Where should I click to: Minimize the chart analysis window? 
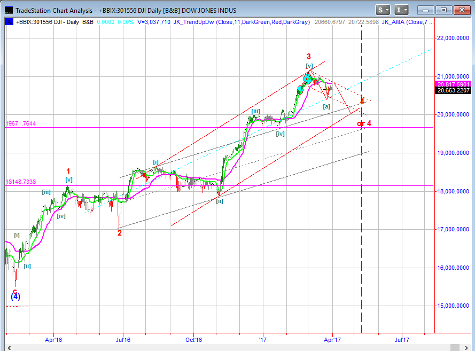click(425, 10)
